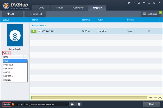The image size is (163, 108).
Task: Play preview of ICE_AGE_3.flv
Action: 34,31
